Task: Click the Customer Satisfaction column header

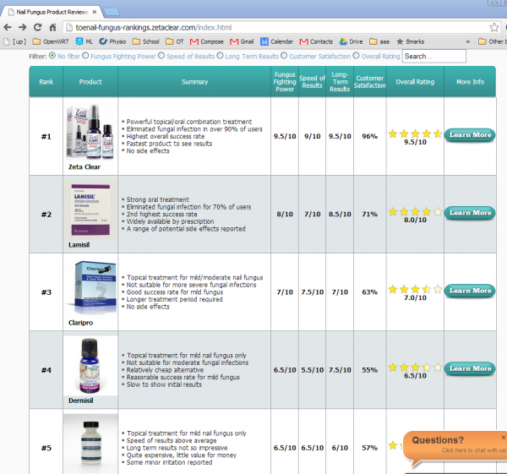Action: tap(370, 82)
